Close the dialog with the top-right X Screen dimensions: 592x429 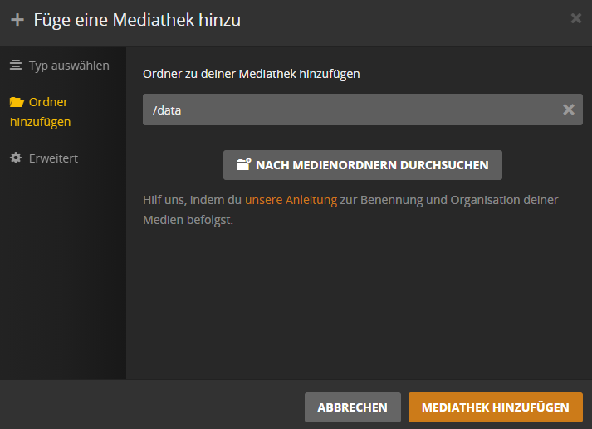coord(575,18)
